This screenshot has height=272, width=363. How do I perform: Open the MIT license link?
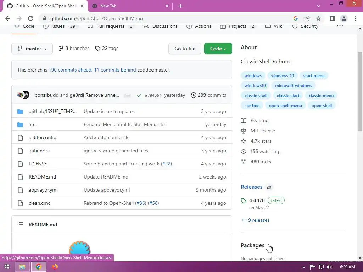coord(263,131)
